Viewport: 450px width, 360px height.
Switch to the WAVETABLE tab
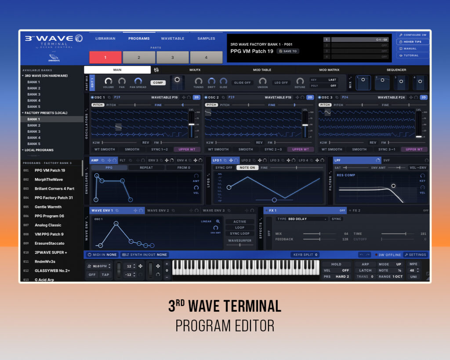[x=172, y=39]
